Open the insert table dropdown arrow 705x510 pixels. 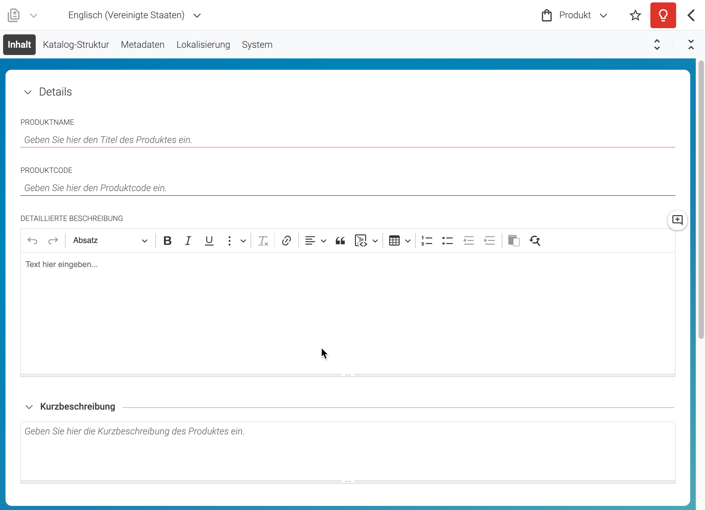[408, 241]
